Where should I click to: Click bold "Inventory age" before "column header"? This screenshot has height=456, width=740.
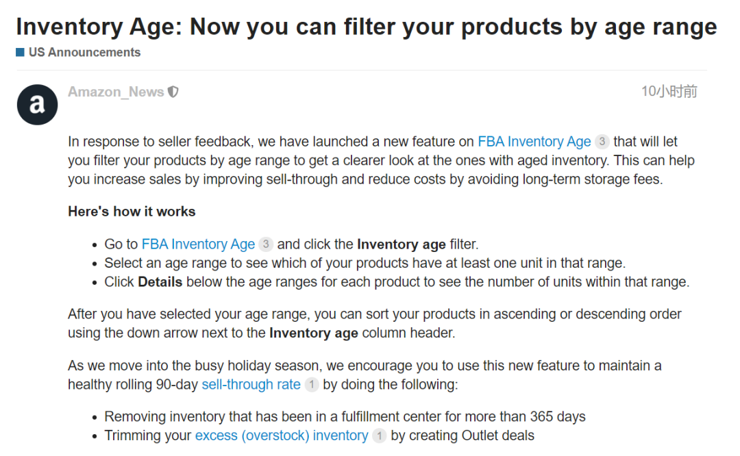[x=313, y=333]
